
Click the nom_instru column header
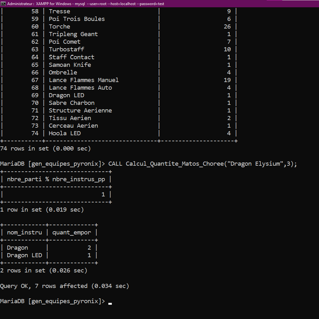pos(24,233)
